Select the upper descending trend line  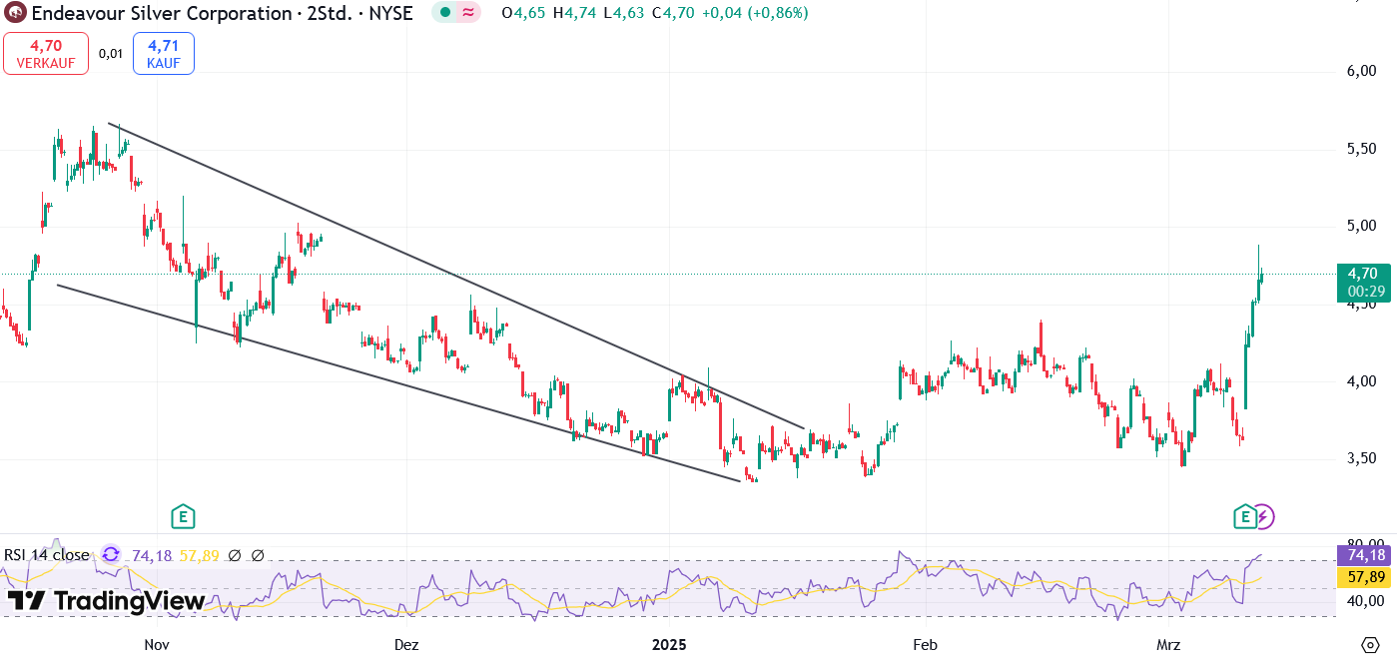click(455, 275)
